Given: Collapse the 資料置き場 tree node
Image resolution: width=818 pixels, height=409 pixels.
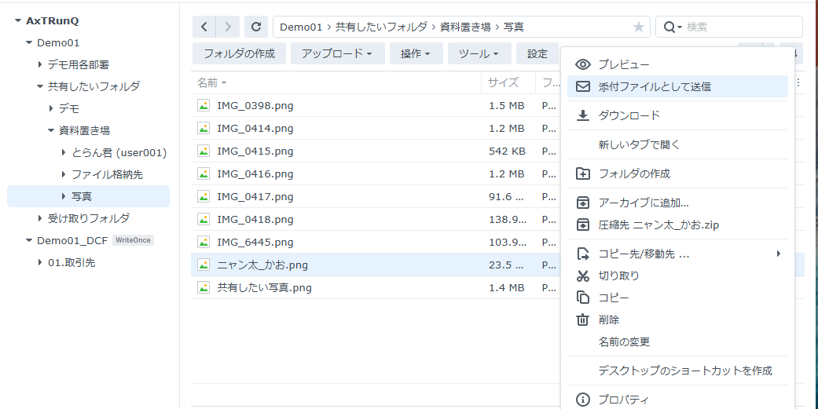Looking at the screenshot, I should point(51,130).
